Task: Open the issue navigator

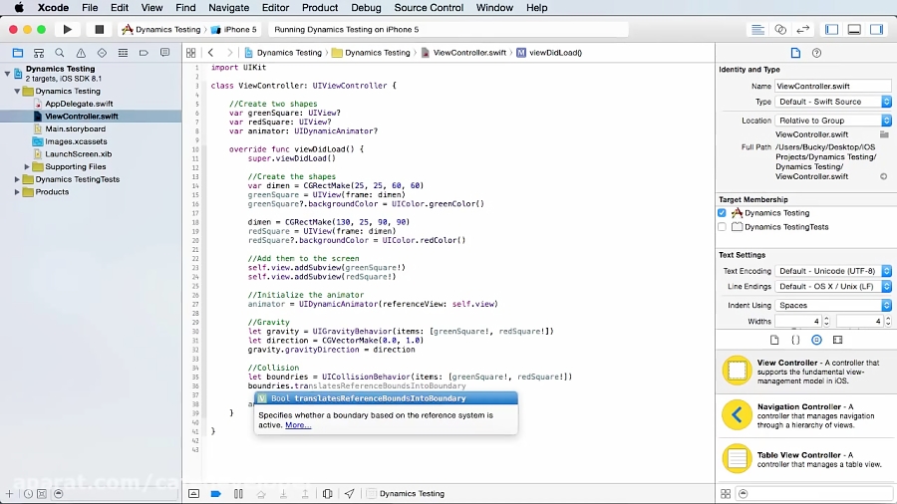Action: 81,53
